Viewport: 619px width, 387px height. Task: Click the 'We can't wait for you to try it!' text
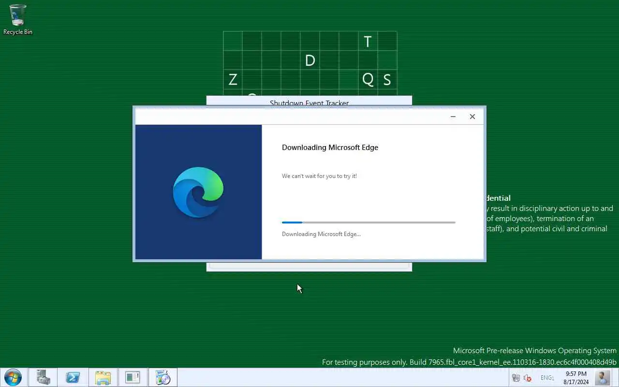click(319, 176)
